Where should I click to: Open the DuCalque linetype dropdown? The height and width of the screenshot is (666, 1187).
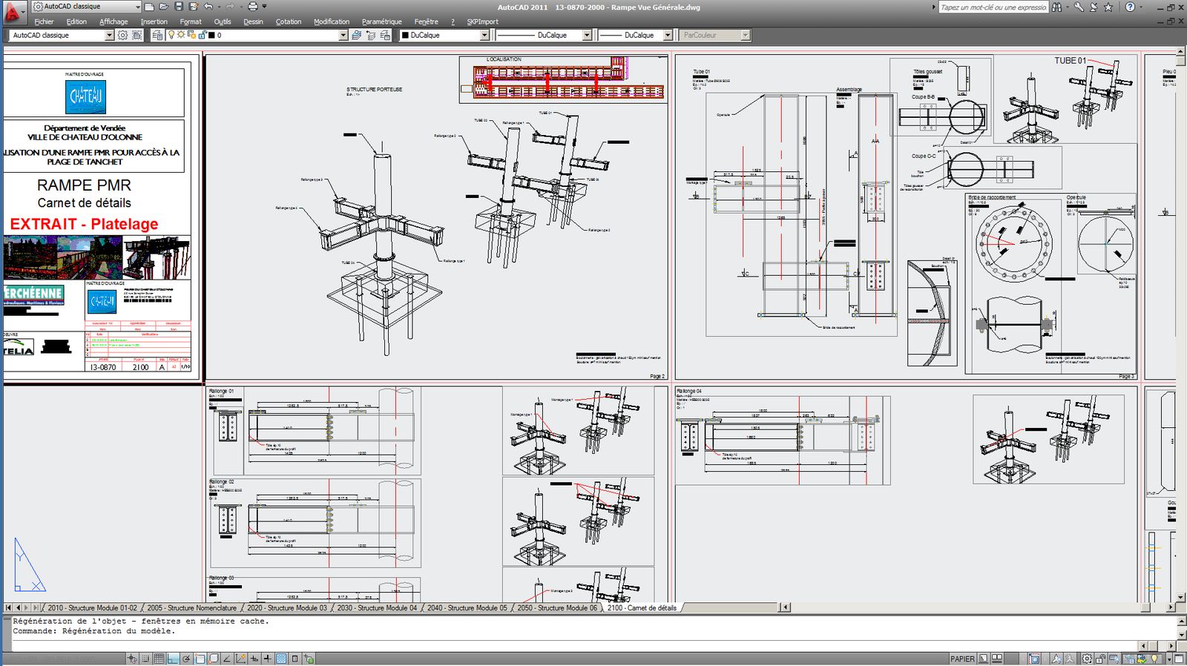click(587, 35)
